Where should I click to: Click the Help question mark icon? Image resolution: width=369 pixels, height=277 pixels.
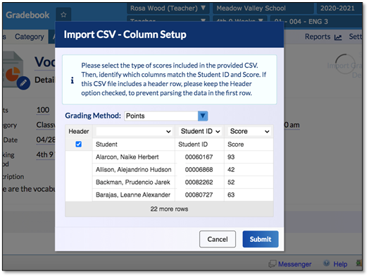[x=327, y=263]
